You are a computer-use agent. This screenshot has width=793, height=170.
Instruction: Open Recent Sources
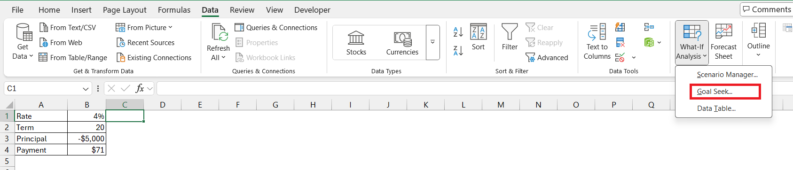[145, 43]
